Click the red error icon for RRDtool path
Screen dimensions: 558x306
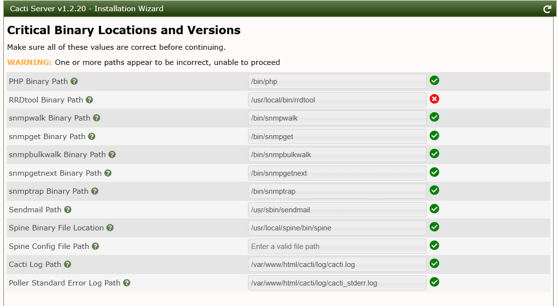point(434,99)
